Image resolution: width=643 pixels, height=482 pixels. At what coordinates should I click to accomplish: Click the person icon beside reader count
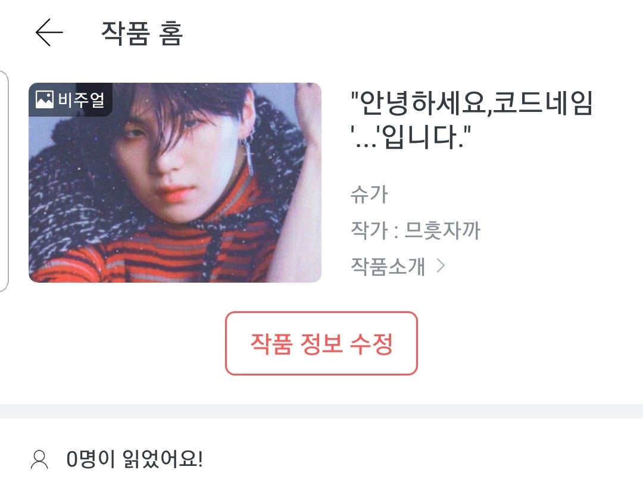(x=40, y=460)
